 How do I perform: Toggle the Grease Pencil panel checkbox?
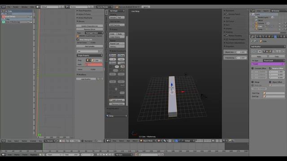[227, 14]
